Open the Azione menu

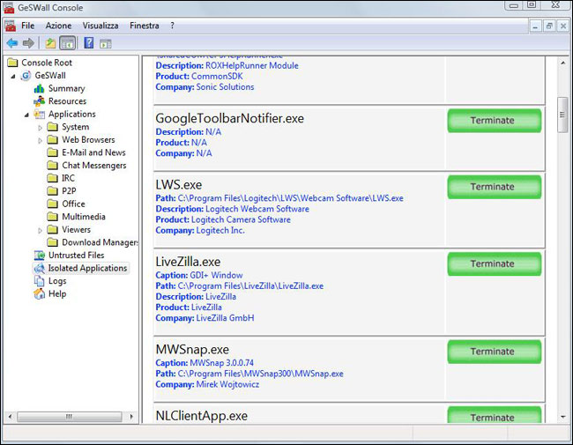(58, 26)
